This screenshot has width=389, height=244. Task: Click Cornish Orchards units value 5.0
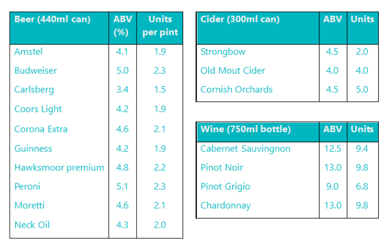[x=362, y=89]
